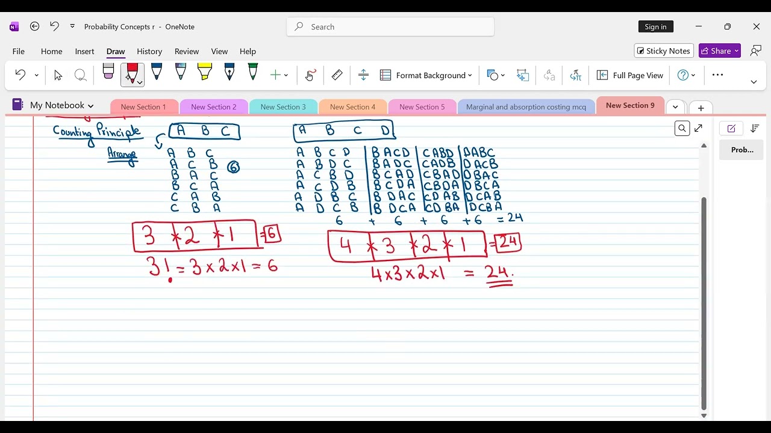Click the OneNote app icon
This screenshot has width=771, height=433.
click(14, 26)
